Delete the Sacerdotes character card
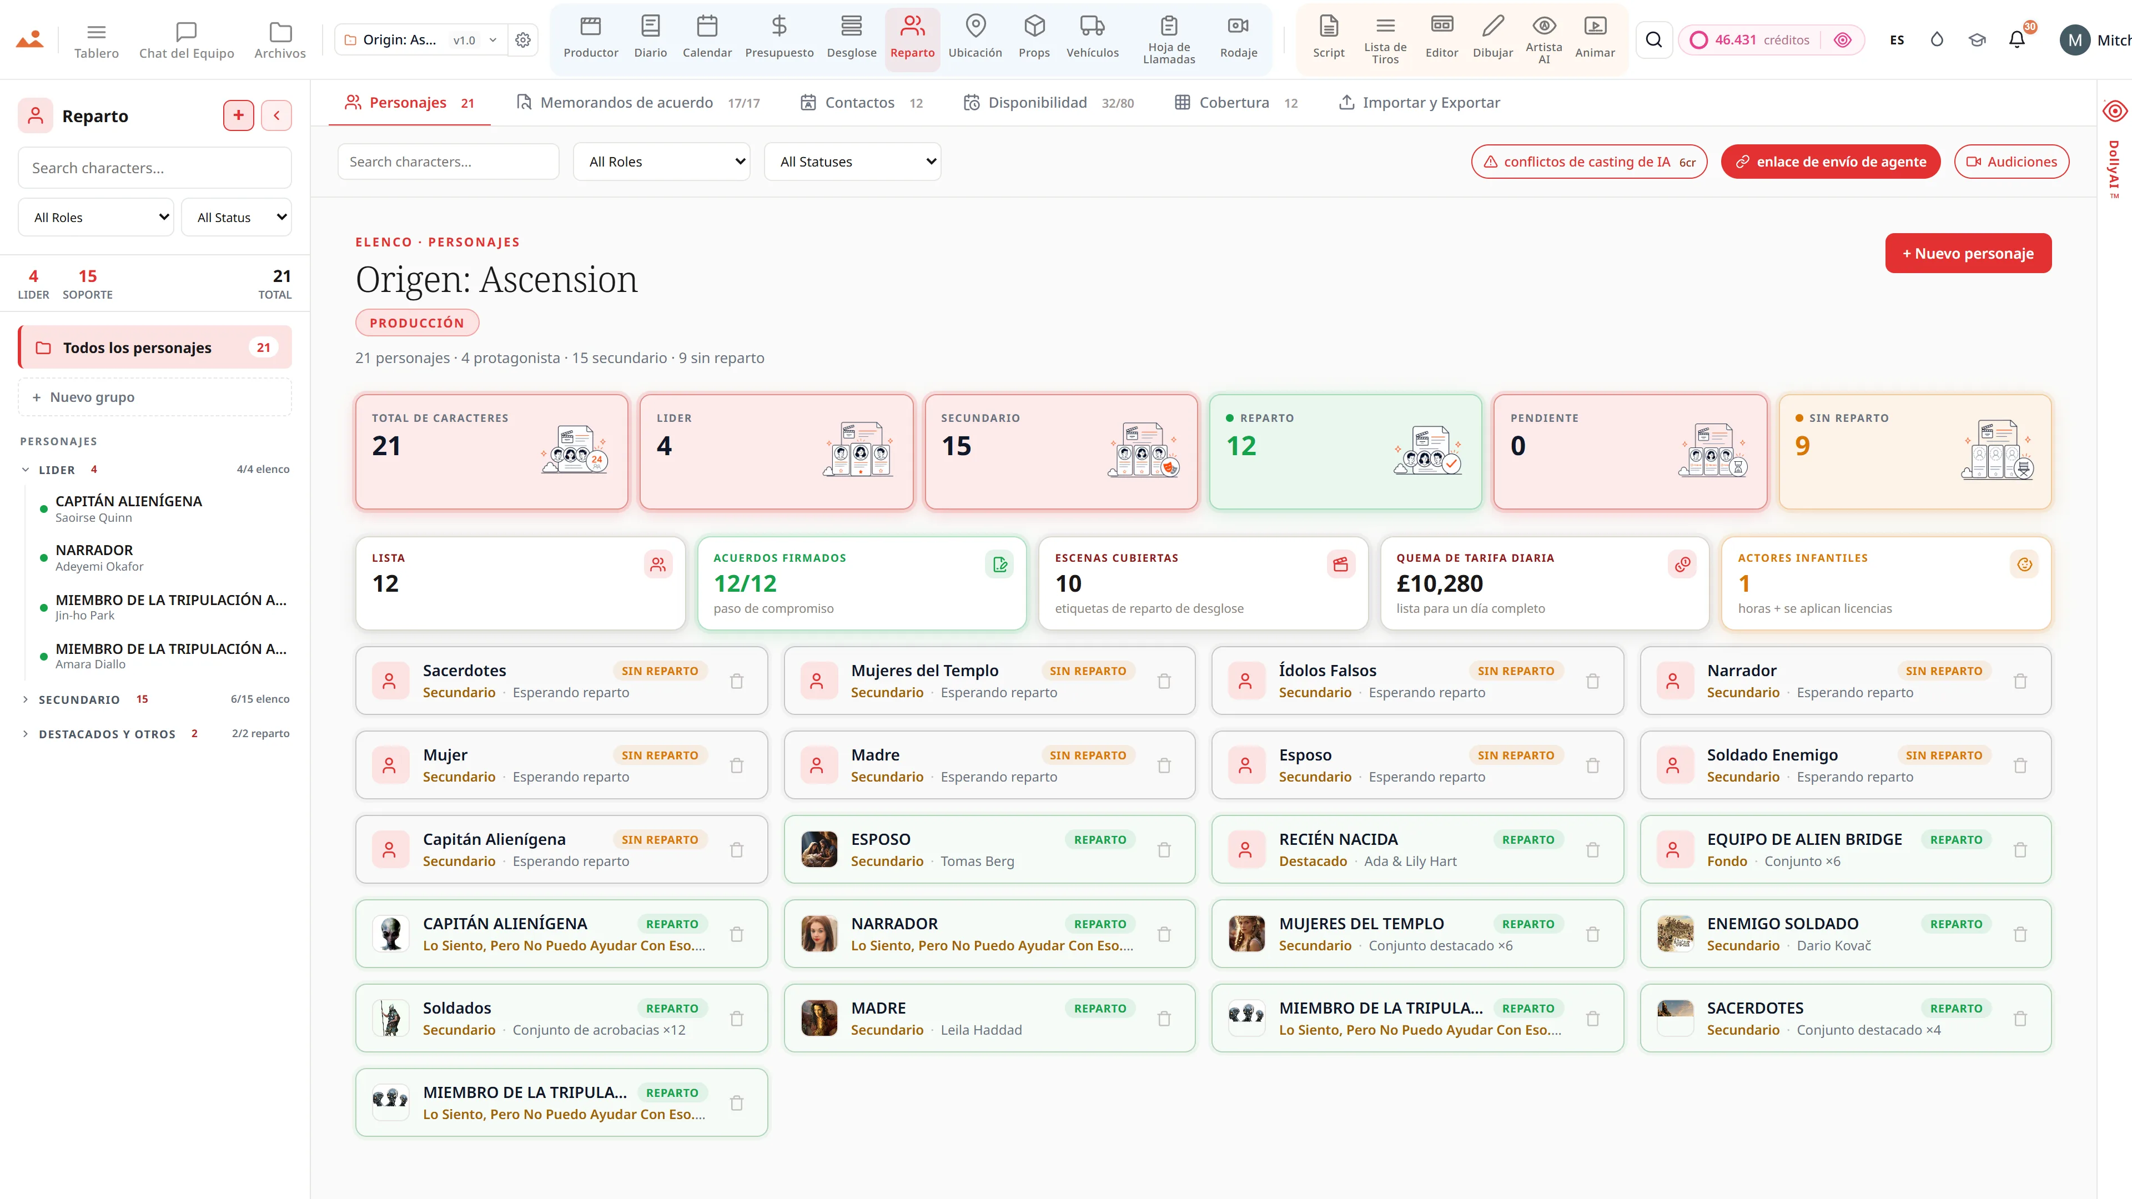2132x1199 pixels. pos(737,681)
